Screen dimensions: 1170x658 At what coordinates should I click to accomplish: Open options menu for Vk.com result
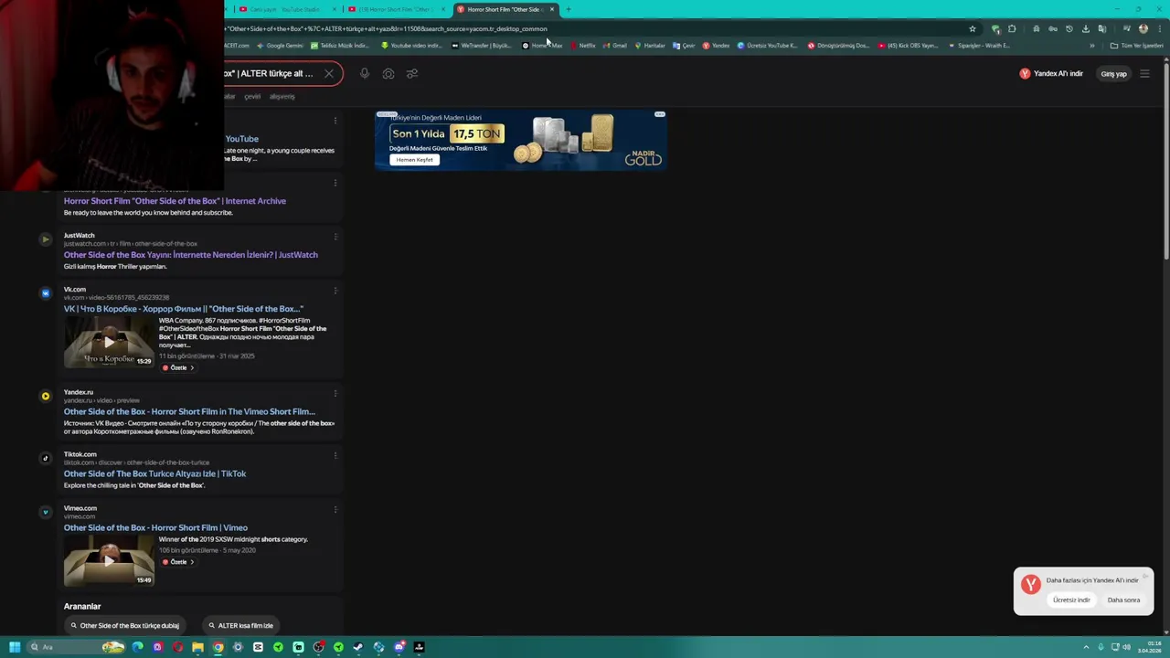click(335, 291)
